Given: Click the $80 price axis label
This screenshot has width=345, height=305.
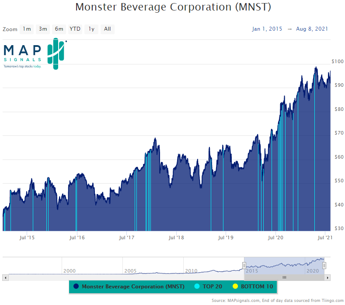Looking at the screenshot, I should click(339, 109).
